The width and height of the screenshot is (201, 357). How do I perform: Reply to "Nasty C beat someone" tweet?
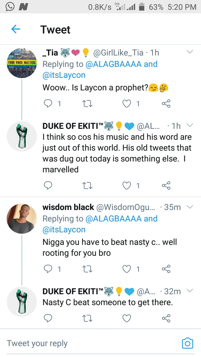(x=48, y=318)
